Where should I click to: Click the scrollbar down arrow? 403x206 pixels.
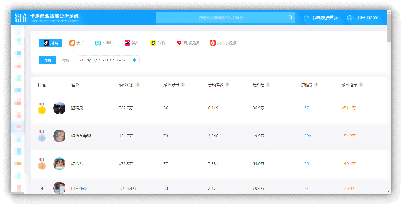coord(389,192)
